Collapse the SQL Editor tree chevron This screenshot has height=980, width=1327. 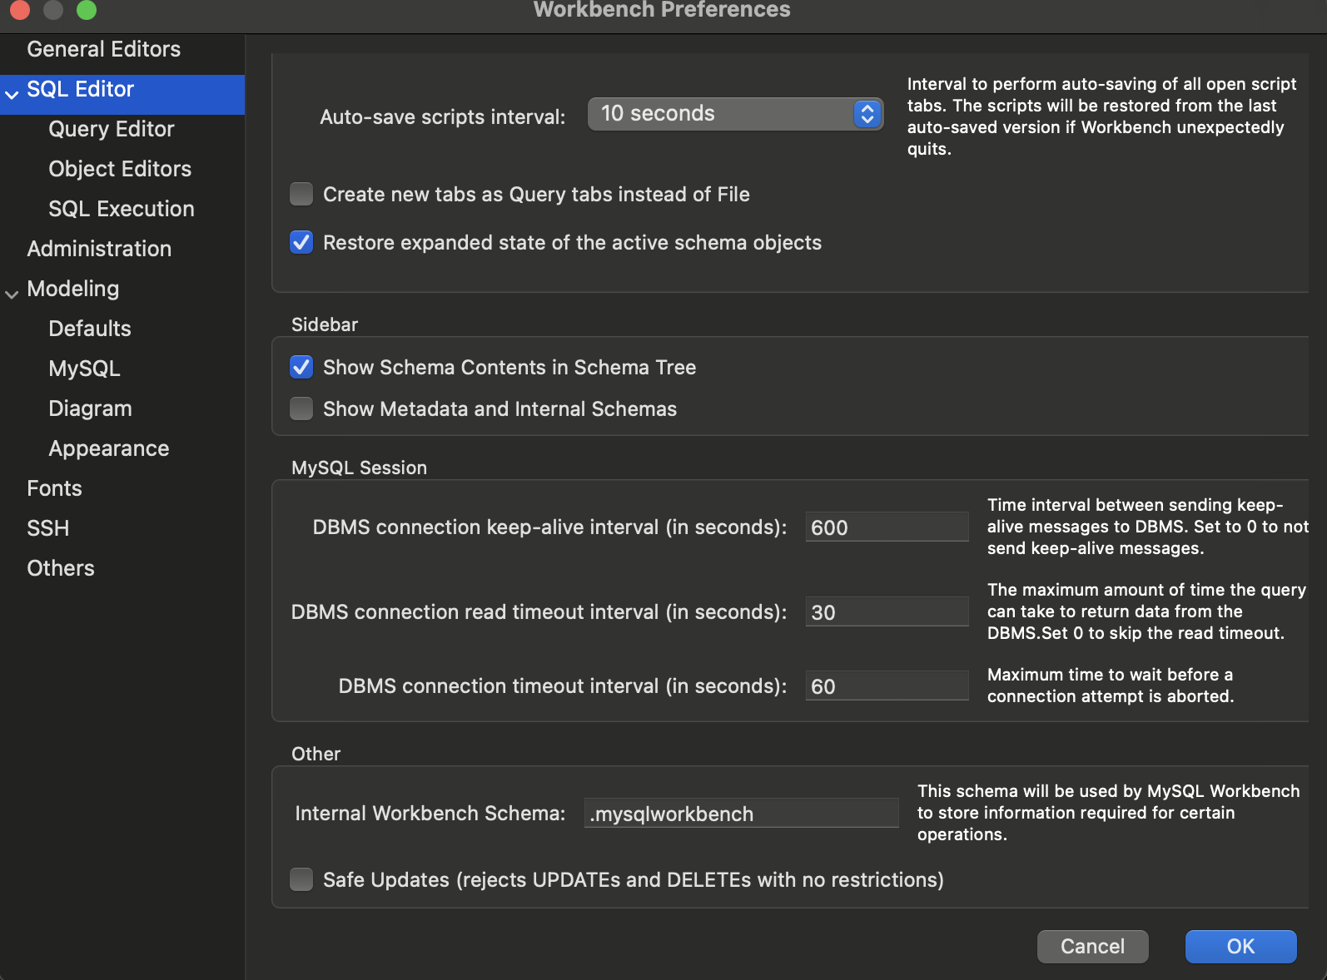12,95
